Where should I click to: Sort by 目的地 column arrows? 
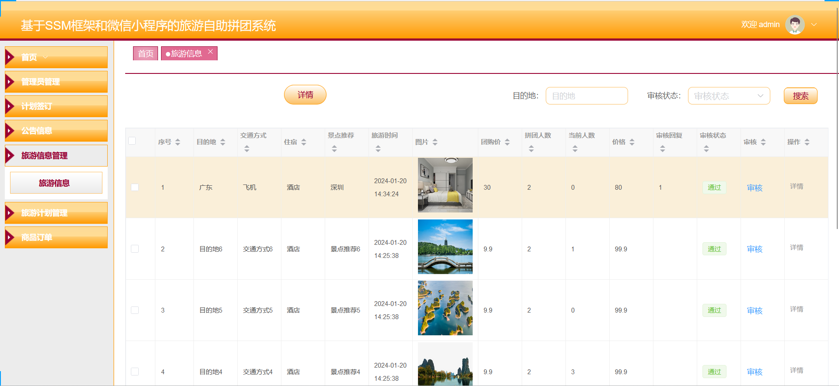[x=223, y=142]
